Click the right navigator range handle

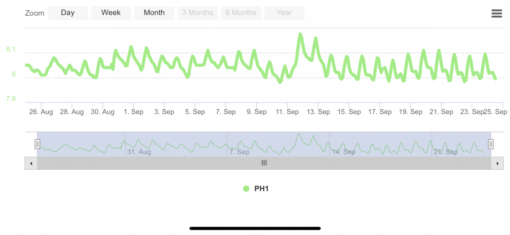click(x=491, y=144)
